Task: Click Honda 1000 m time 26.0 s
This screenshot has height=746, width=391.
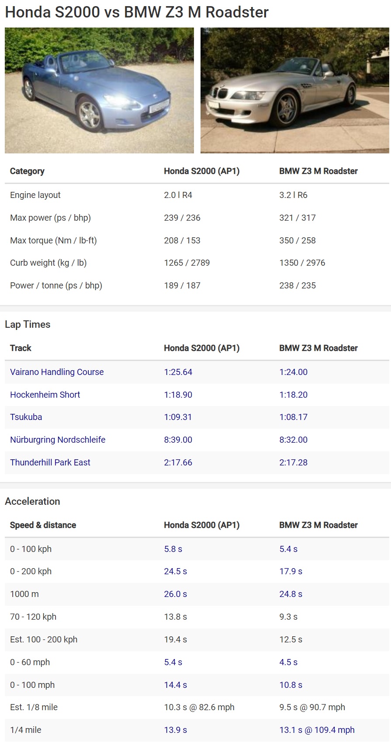Action: tap(176, 594)
